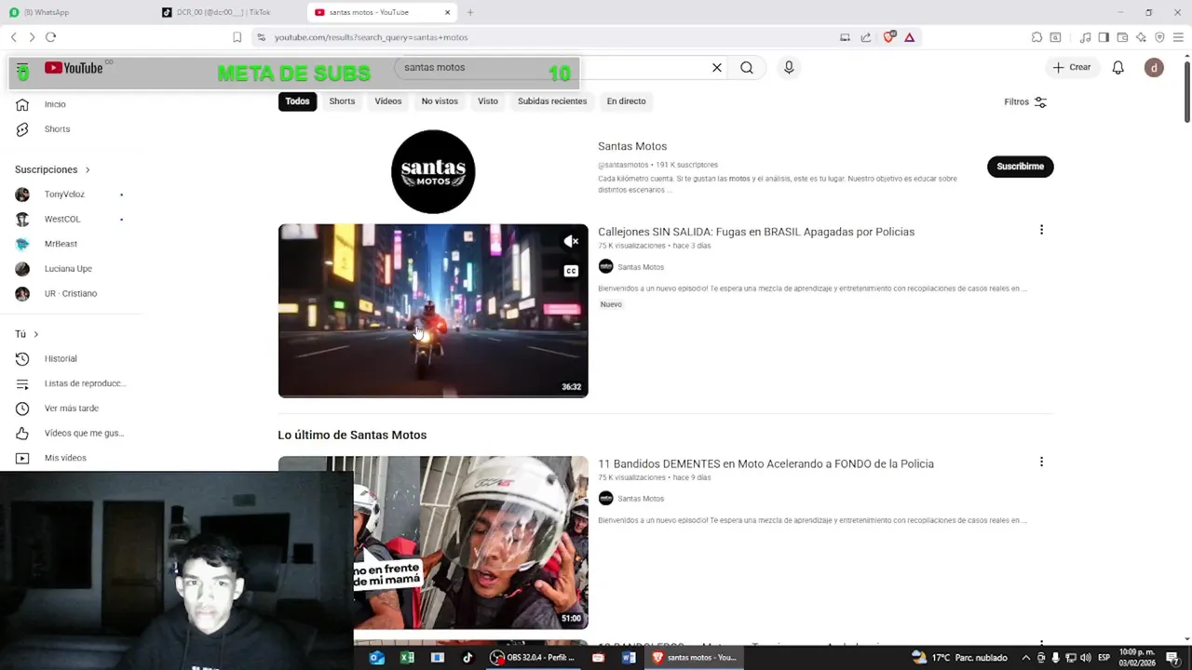Open Brave Shields lion icon
Viewport: 1192px width, 670px height.
[888, 37]
